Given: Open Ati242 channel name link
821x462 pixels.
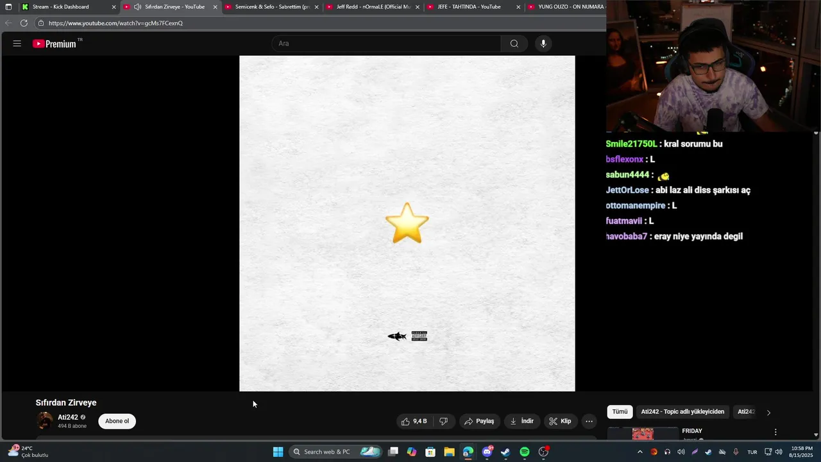Looking at the screenshot, I should tap(68, 417).
